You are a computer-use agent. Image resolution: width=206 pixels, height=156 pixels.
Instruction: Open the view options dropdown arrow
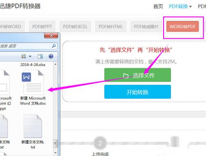pyautogui.click(x=30, y=56)
